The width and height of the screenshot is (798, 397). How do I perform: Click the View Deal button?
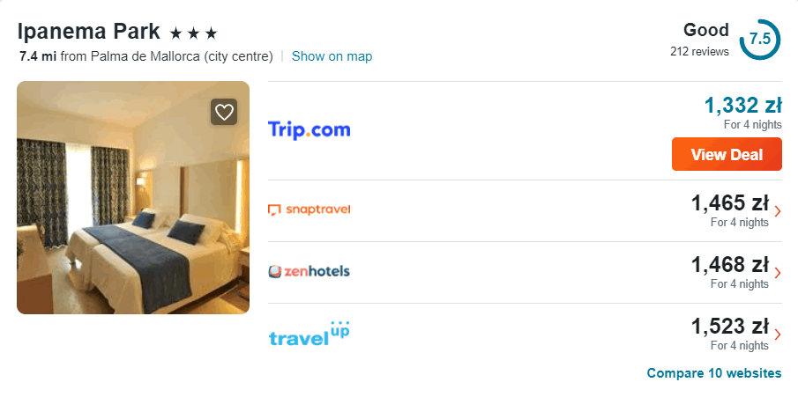pyautogui.click(x=727, y=154)
